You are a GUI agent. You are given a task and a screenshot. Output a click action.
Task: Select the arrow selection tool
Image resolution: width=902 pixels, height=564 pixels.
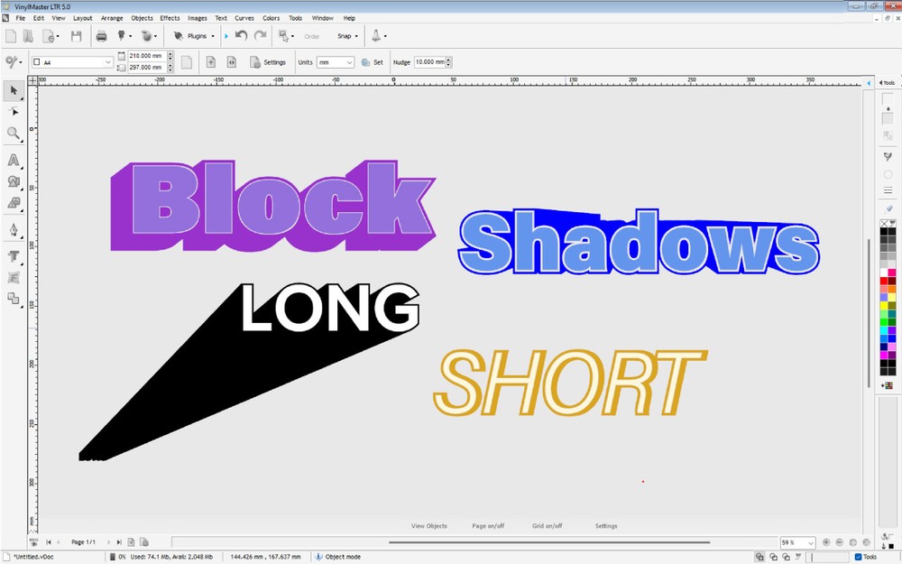14,91
